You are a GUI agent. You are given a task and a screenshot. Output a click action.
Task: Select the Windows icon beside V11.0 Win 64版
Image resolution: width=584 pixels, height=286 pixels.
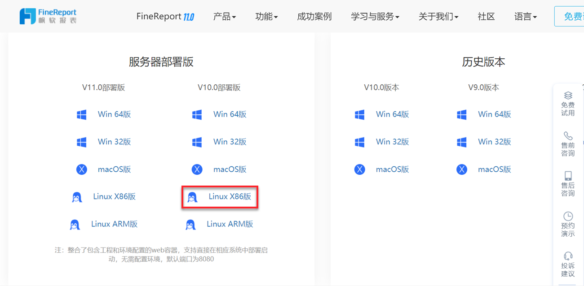[x=82, y=114]
